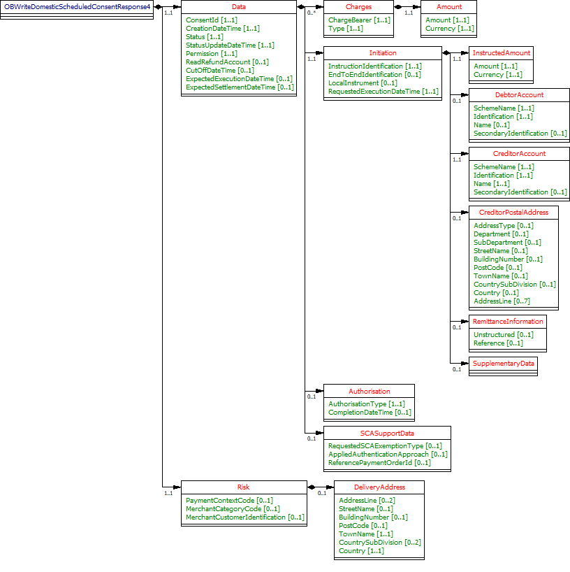Open the Authorisation class header
Viewport: 570px width, 572px height.
click(369, 391)
